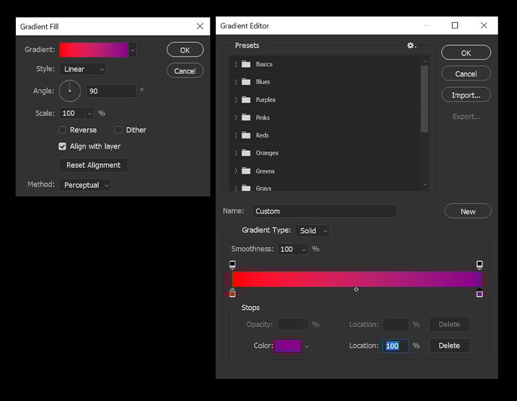Click the angle dial control
Screen dimensions: 517x401
pos(69,91)
